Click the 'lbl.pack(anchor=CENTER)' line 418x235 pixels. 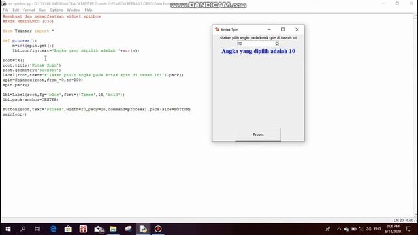[x=31, y=100]
